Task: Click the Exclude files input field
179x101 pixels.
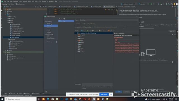Action: tap(97, 85)
